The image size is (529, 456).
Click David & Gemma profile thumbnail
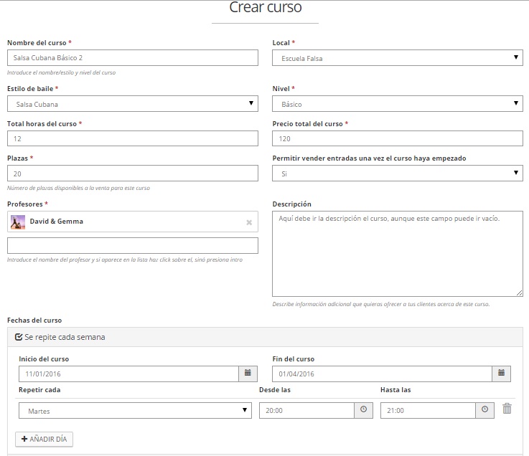(18, 222)
